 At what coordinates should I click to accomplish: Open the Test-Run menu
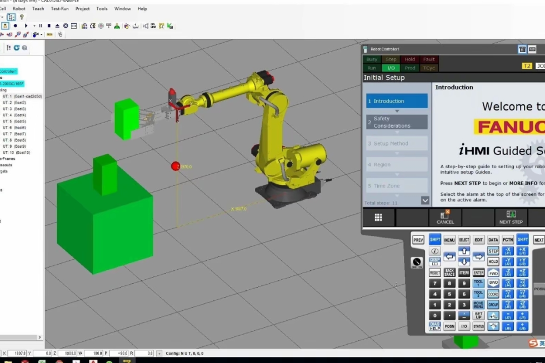coord(60,9)
